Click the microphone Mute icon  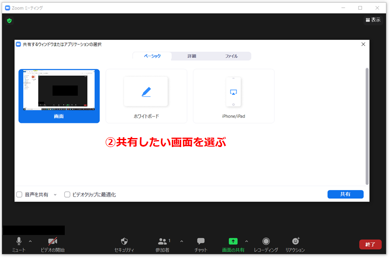click(19, 241)
